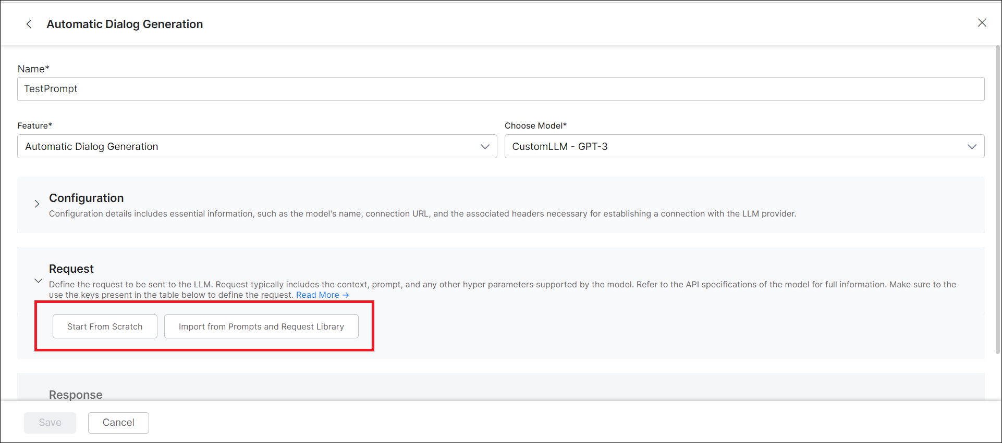Click the Request section heading
1002x443 pixels.
(71, 269)
